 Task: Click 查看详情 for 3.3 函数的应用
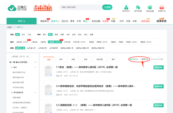point(158,105)
